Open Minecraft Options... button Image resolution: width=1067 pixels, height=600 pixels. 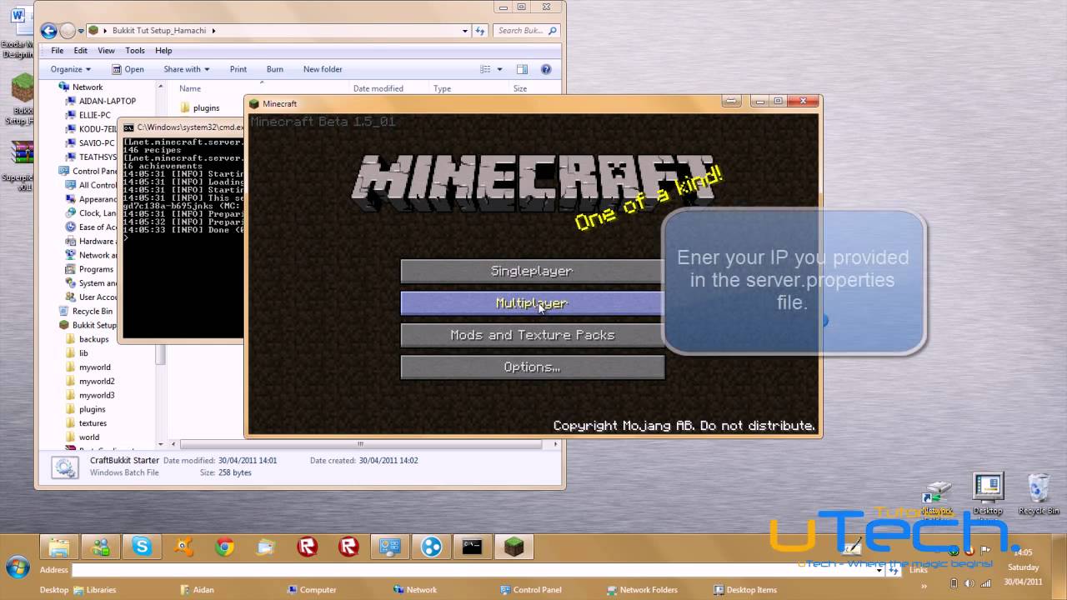[x=532, y=367]
